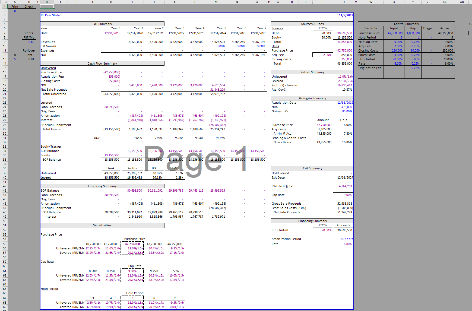Screen dimensions: 472x311
Task: Select the Rents PSF/Mo 0.60 input cell
Action: 29,42
